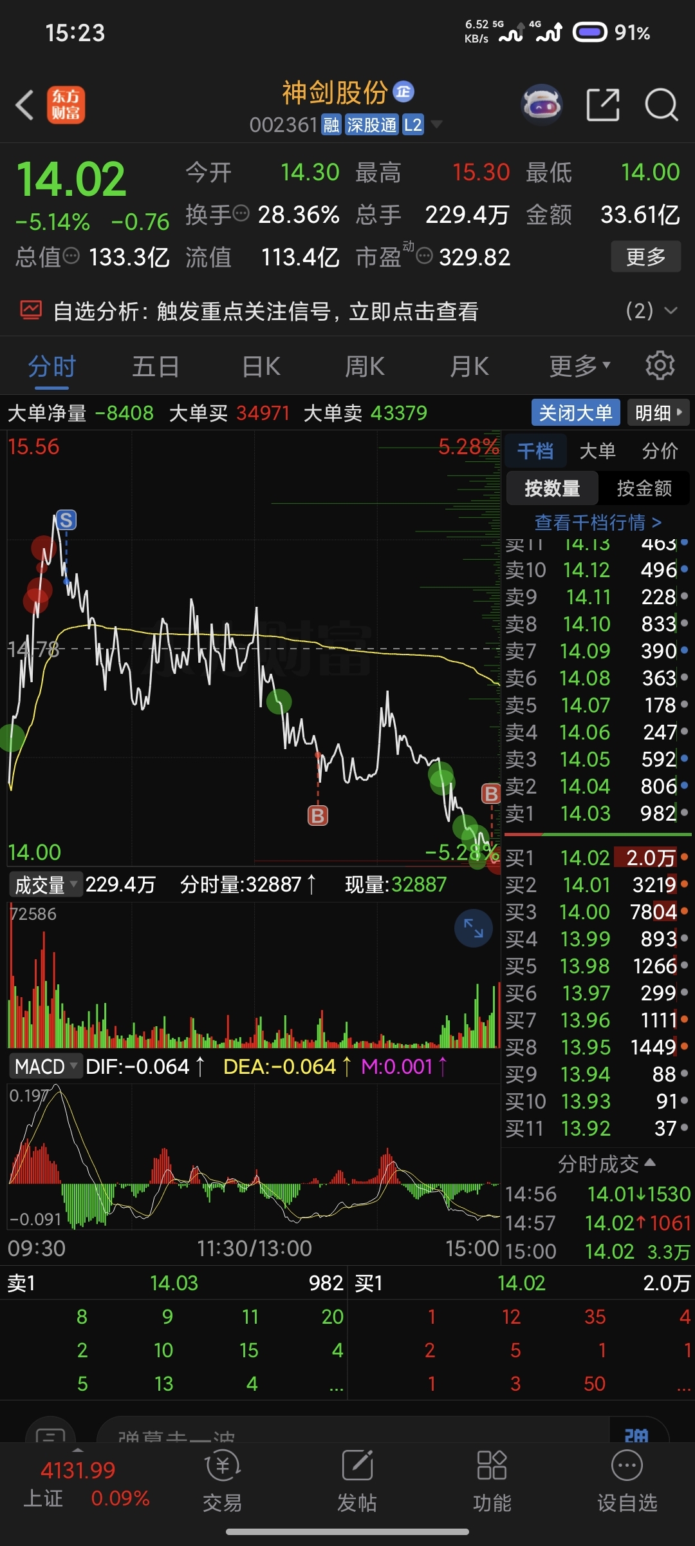Select the 大单 tab
Image resolution: width=695 pixels, height=1546 pixels.
pos(597,451)
